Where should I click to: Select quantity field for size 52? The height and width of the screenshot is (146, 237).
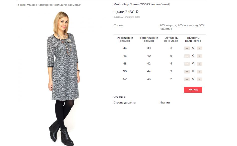[x=193, y=79]
